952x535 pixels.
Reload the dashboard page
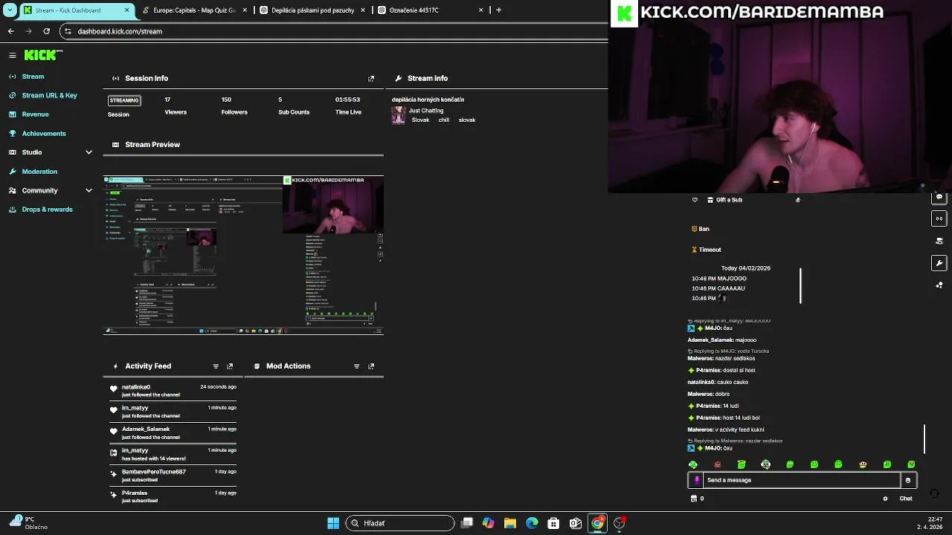[46, 31]
